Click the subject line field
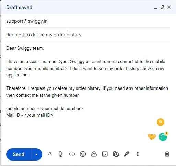176x166 pixels. click(88, 35)
